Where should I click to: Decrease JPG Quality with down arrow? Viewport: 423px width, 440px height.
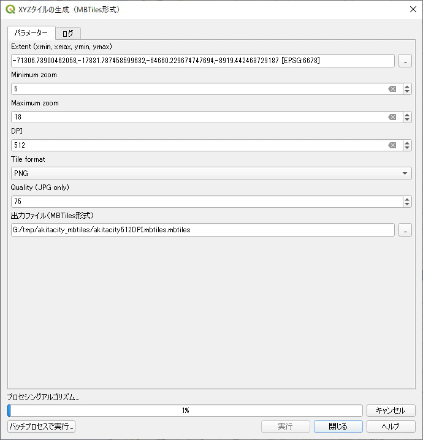(407, 204)
